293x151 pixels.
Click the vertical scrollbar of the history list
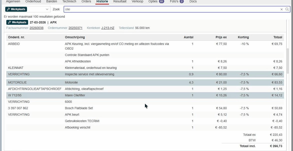point(287,61)
